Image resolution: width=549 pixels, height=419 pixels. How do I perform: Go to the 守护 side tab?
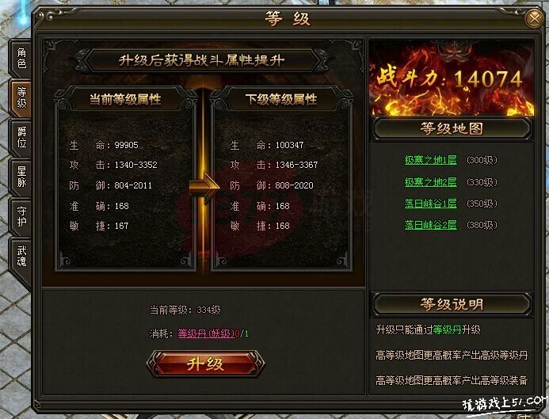pyautogui.click(x=21, y=216)
